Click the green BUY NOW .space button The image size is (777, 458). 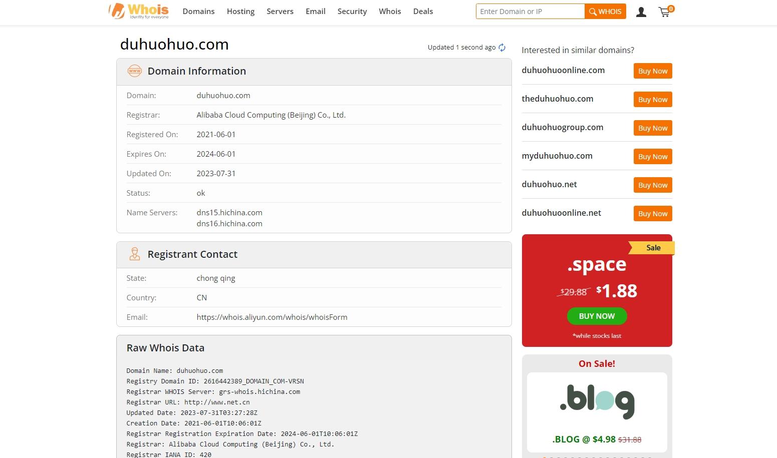click(597, 316)
